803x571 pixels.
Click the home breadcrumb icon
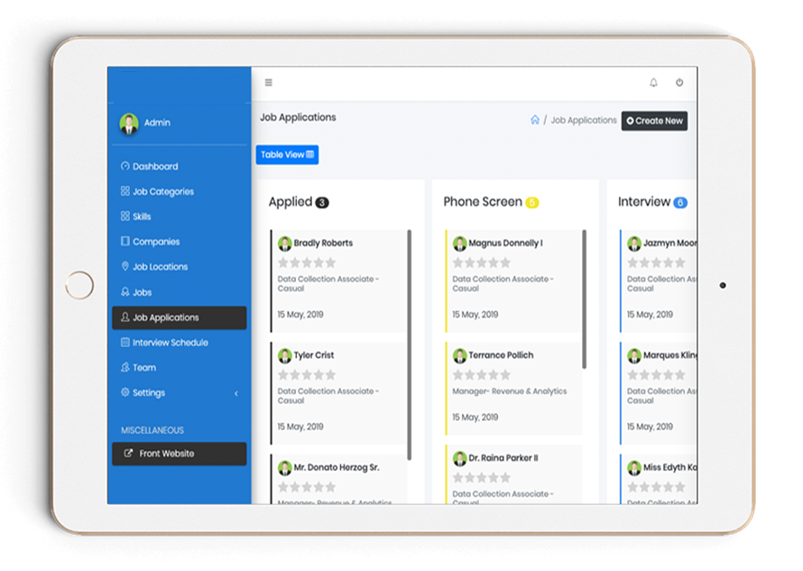point(535,120)
